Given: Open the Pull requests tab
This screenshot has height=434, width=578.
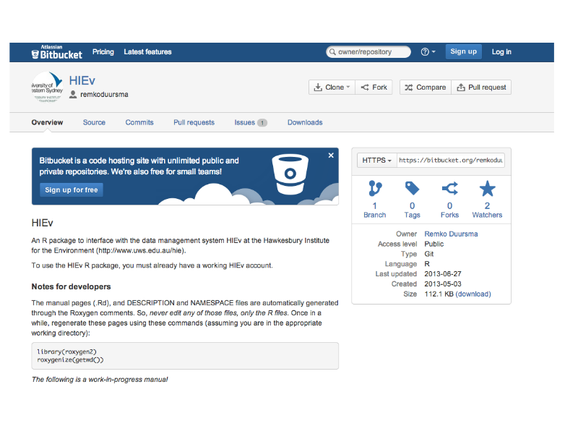Looking at the screenshot, I should (194, 122).
